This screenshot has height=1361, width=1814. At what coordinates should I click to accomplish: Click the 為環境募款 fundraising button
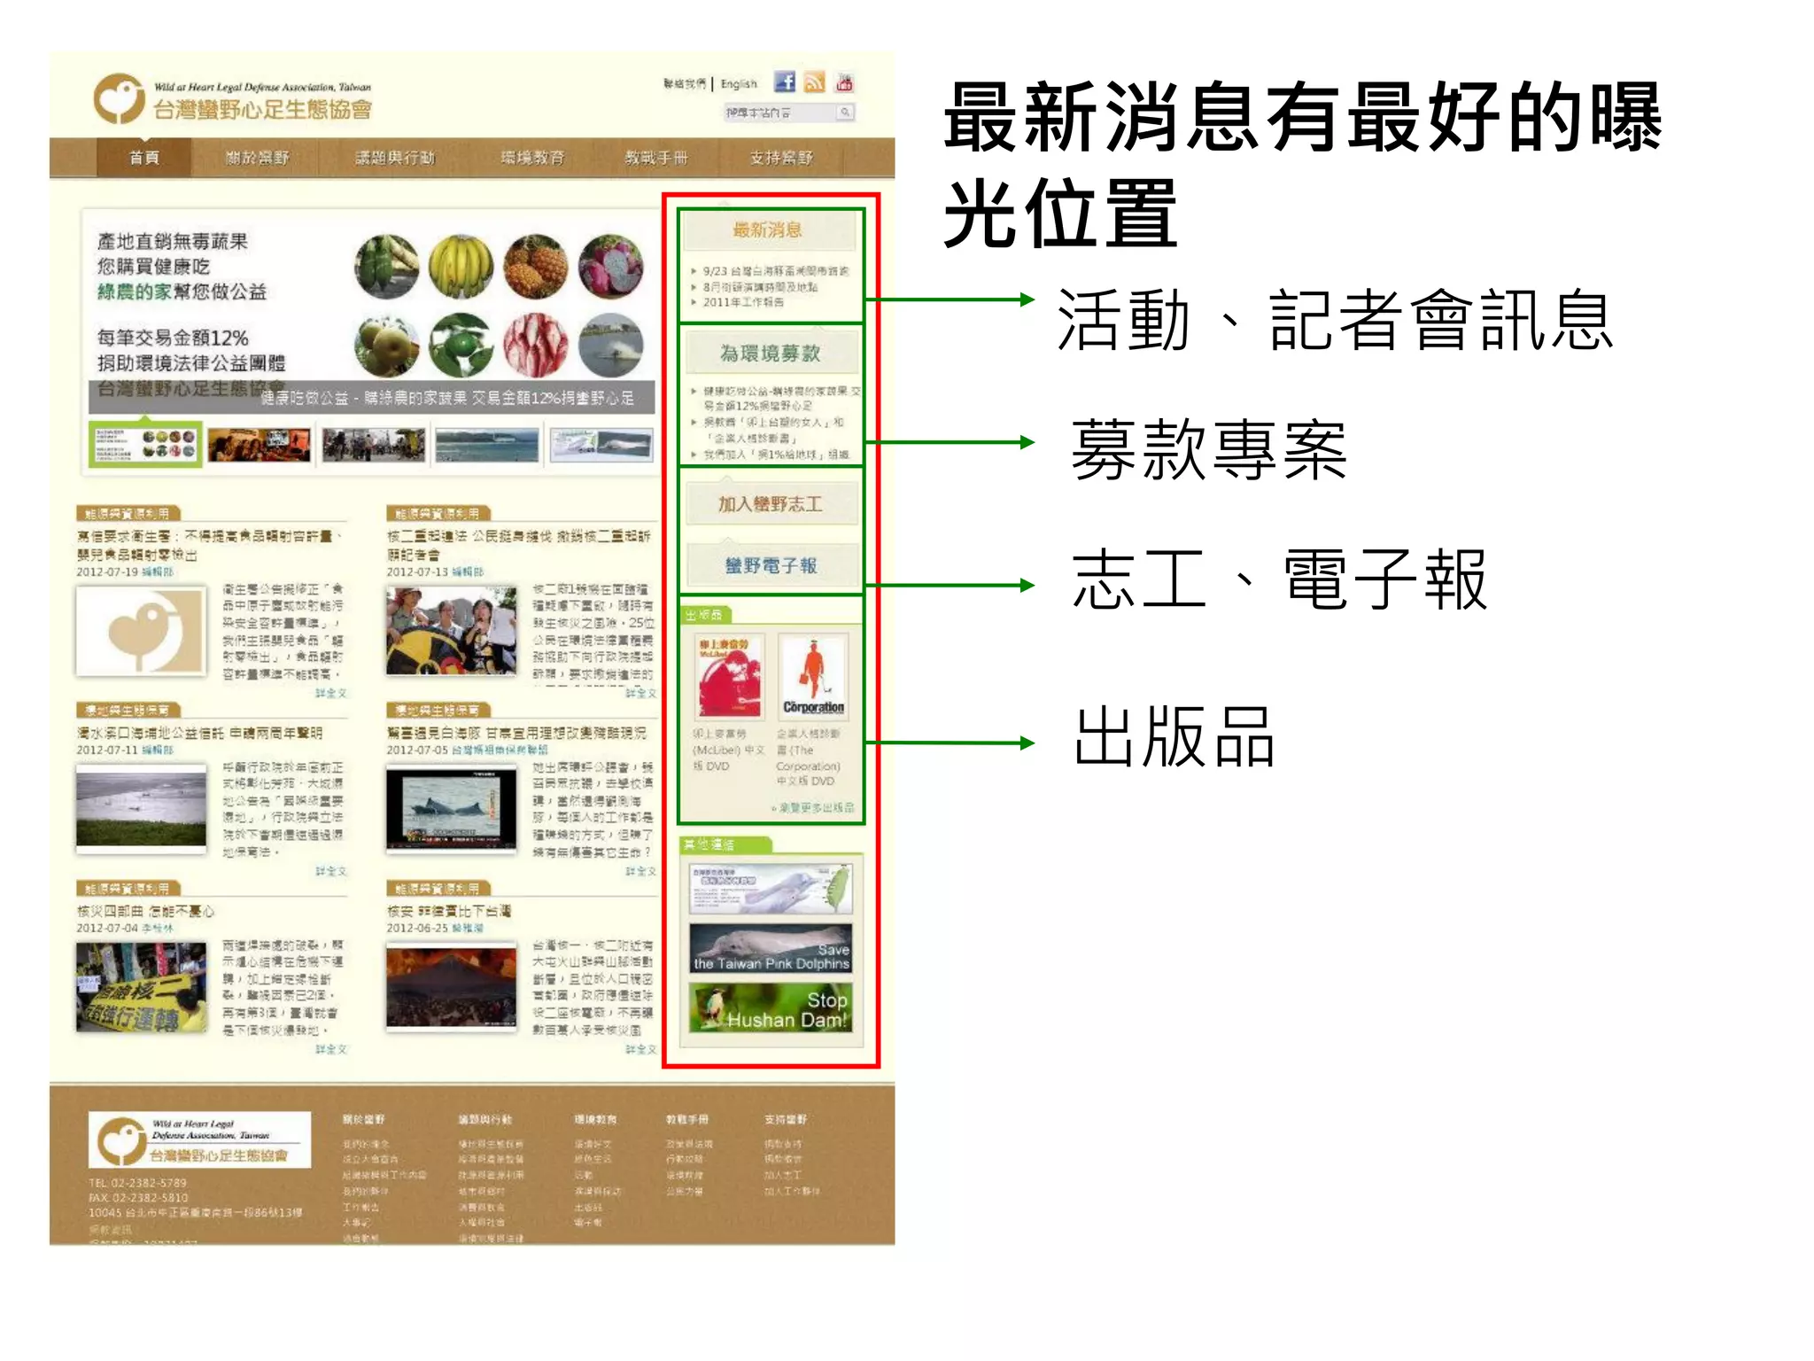[x=771, y=354]
